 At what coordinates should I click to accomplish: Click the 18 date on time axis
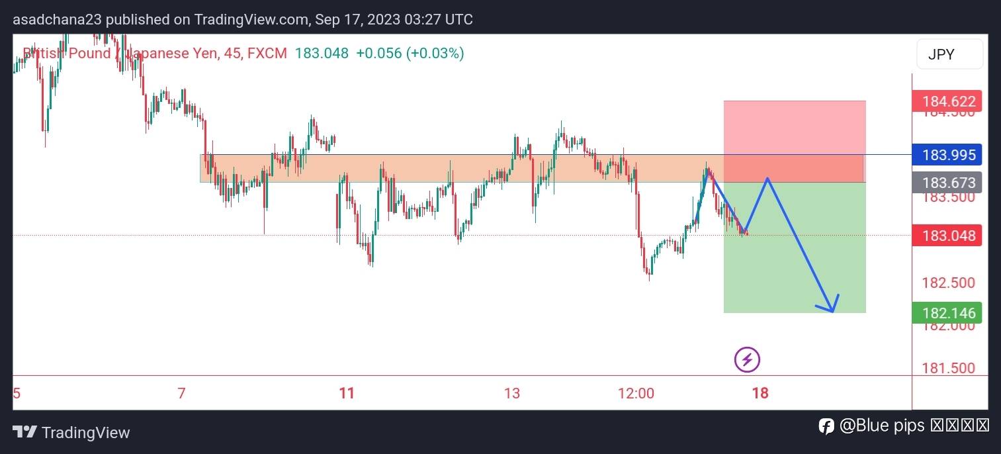(760, 393)
